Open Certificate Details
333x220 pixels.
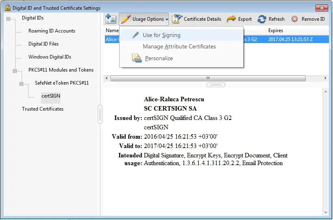(x=196, y=19)
